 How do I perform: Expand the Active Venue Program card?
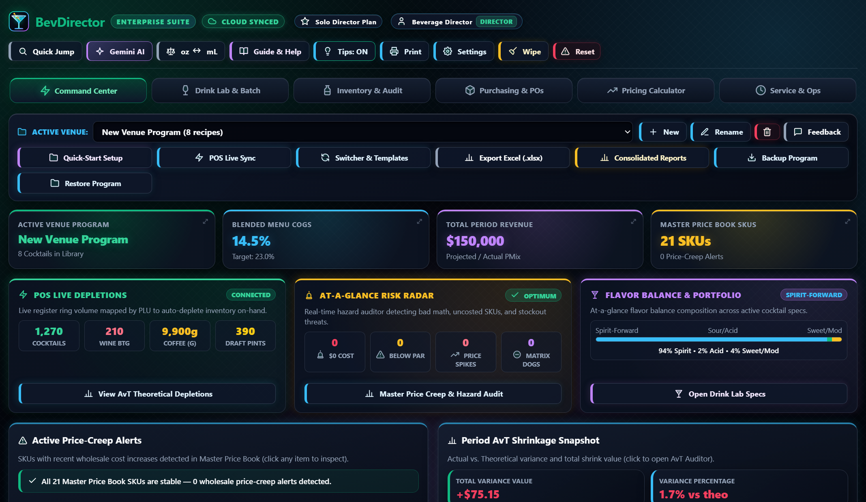click(x=206, y=221)
